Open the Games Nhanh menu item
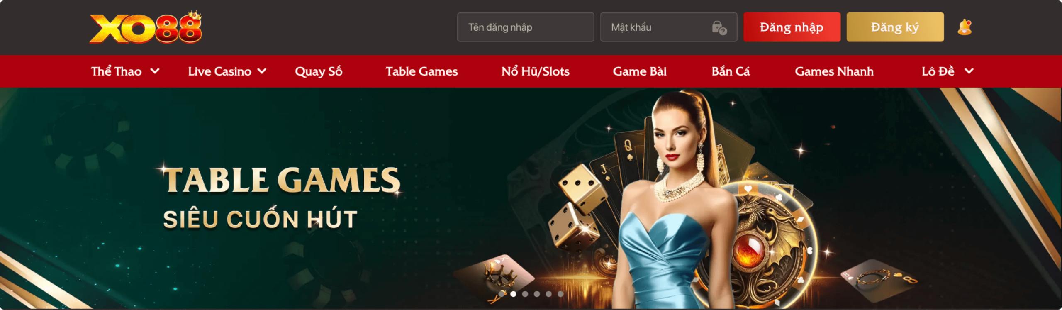 coord(834,71)
